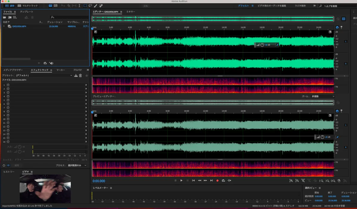This screenshot has width=357, height=209.
Task: Toggle power for effect slot 1
Action: click(8, 85)
